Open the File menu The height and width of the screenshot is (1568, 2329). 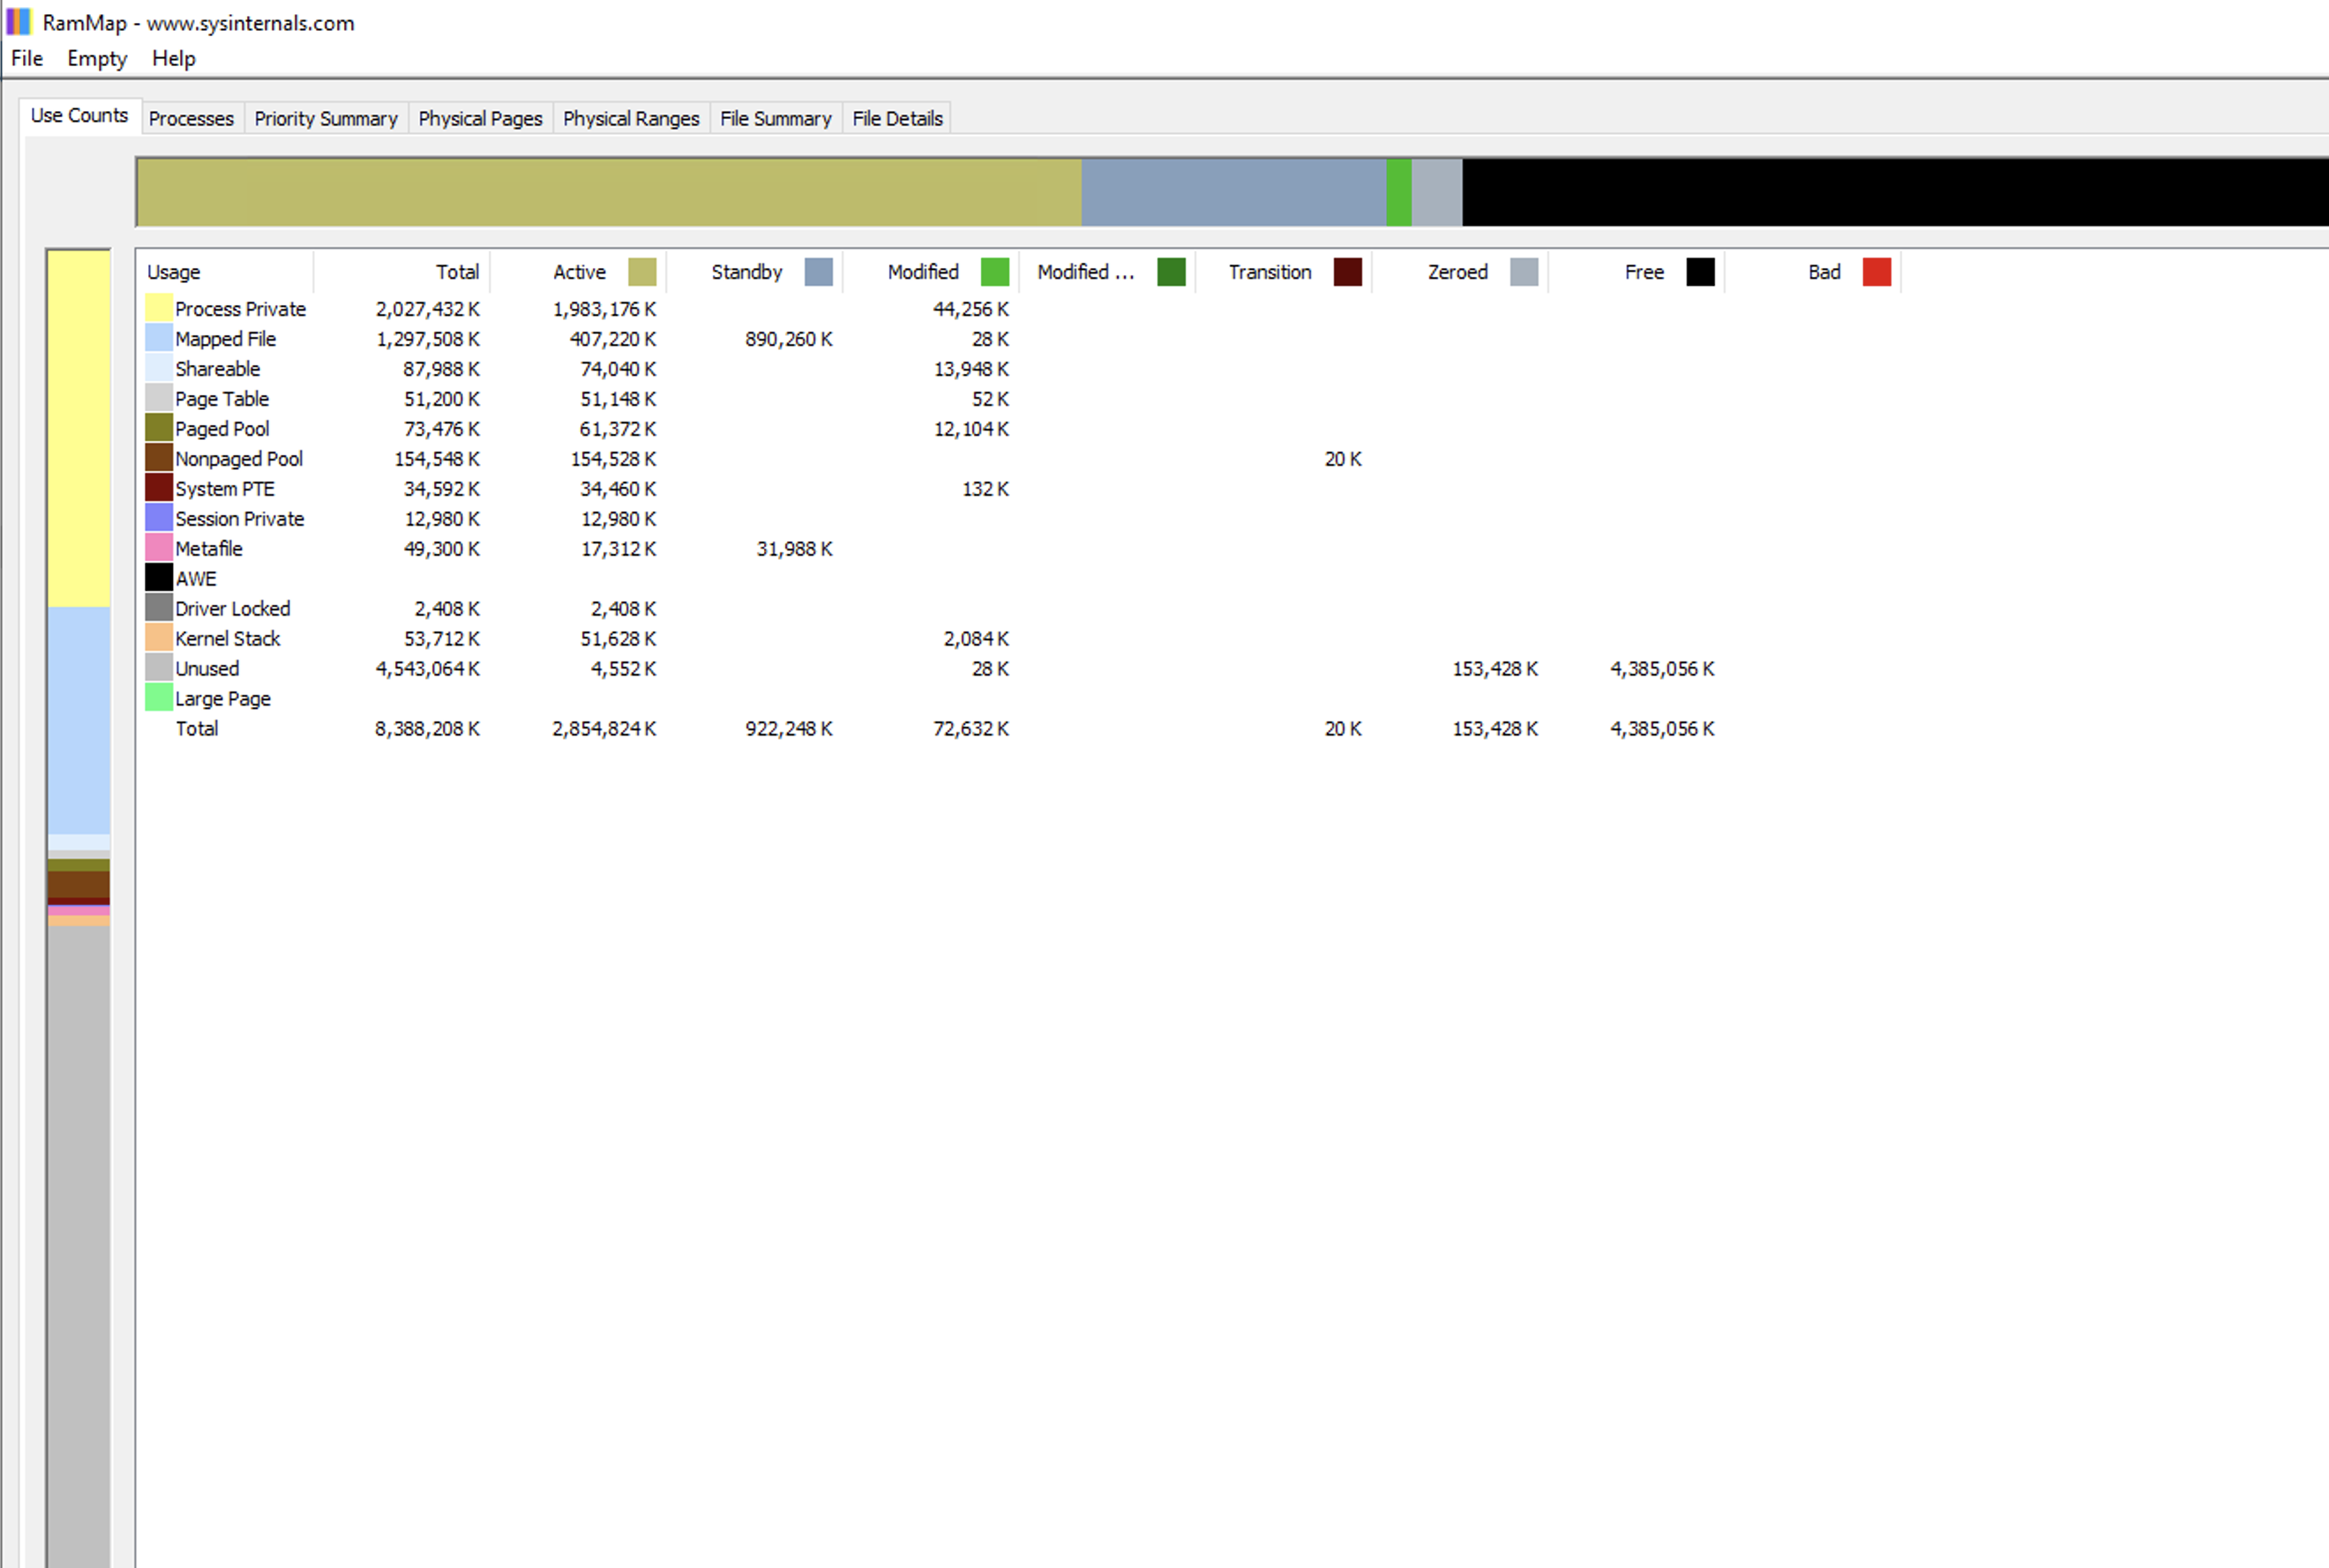tap(27, 58)
